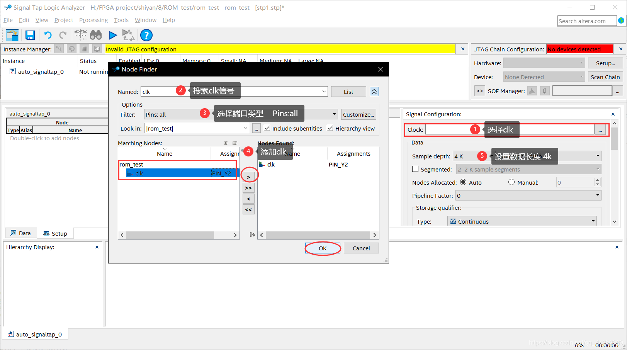Select Manual nodes allocated radio button

(x=511, y=182)
